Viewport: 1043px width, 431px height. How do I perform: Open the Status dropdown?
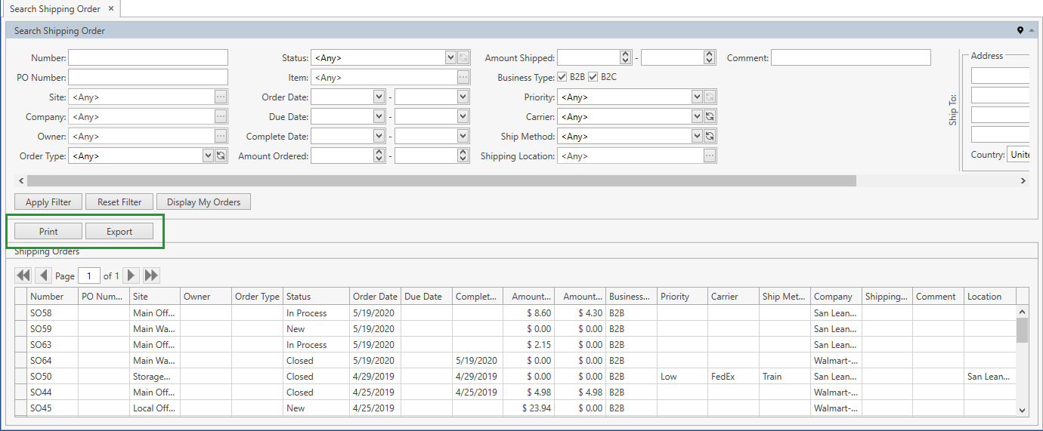coord(450,58)
